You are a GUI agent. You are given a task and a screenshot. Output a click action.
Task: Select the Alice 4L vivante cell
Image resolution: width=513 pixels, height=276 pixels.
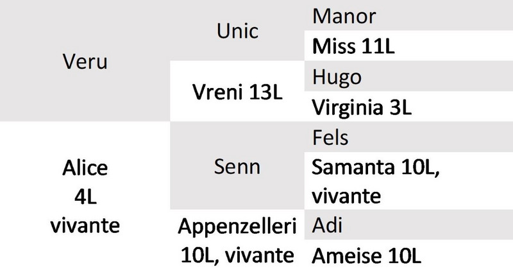(85, 196)
